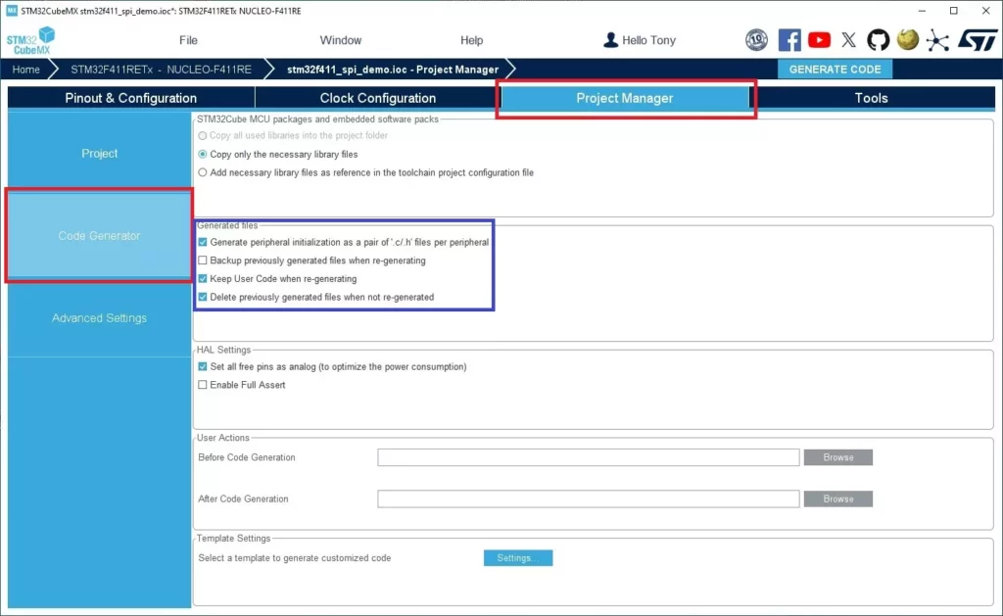Click the ST logo icon
Viewport: 1003px width, 616px height.
click(977, 40)
